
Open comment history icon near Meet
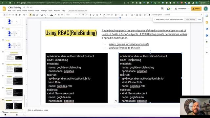162,9
